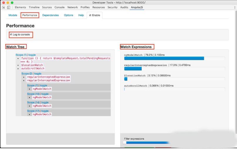This screenshot has height=149, width=237.
Task: Toggle Scope (1) in watch tree
Action: 32,55
